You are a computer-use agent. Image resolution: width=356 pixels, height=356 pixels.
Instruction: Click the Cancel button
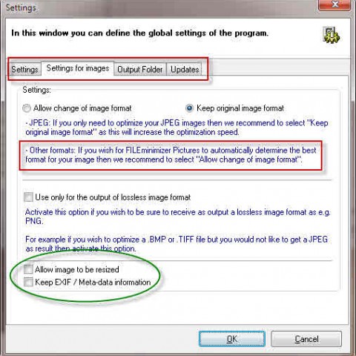(306, 339)
